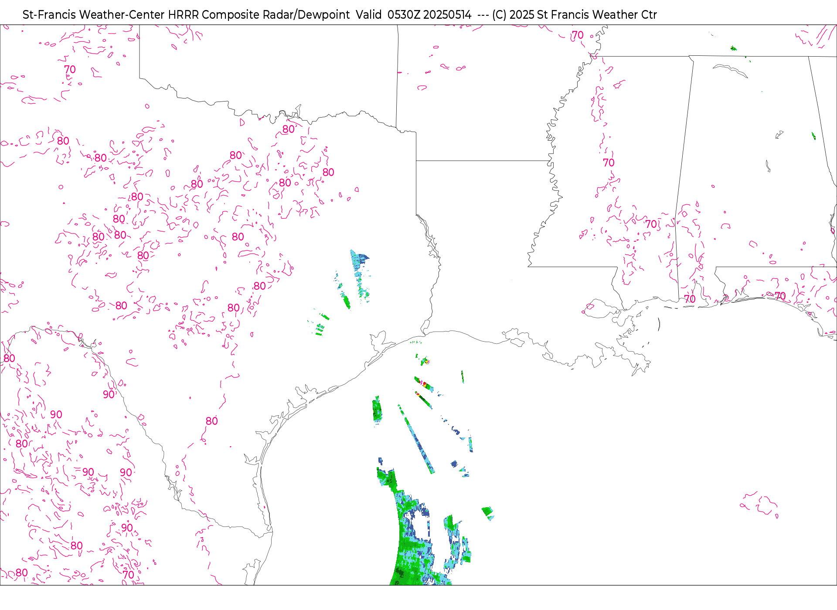Click the "St-Francis Weather-Center HRRR Composite Radar/Dewpoint" title text

(186, 15)
